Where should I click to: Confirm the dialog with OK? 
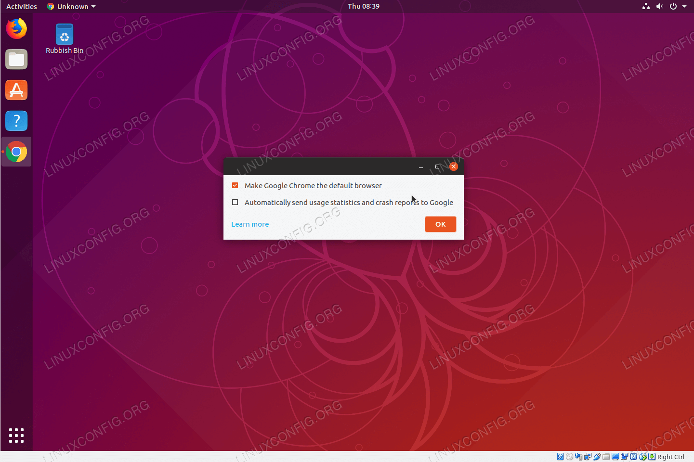(440, 224)
